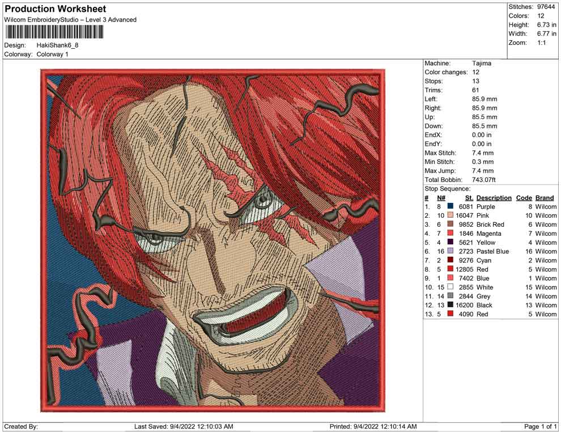Click the embroidery design preview image
This screenshot has height=432, width=561.
pyautogui.click(x=213, y=240)
